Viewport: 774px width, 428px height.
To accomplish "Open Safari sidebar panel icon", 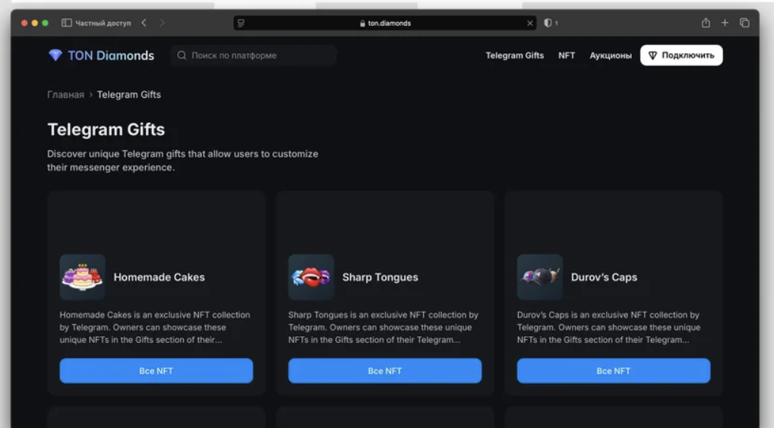I will point(67,23).
